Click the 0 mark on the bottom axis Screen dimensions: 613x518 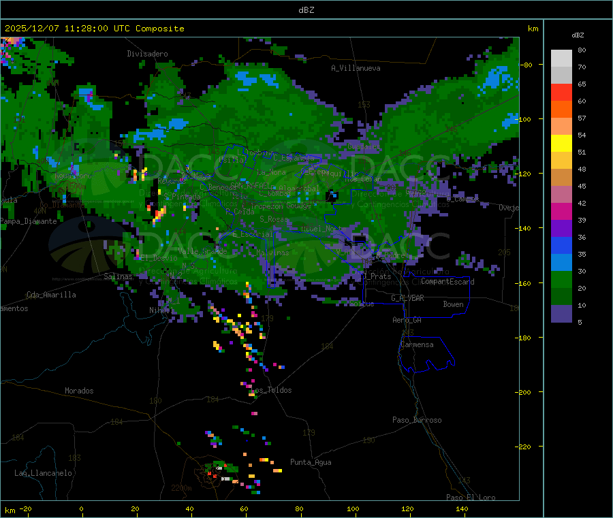tap(81, 508)
